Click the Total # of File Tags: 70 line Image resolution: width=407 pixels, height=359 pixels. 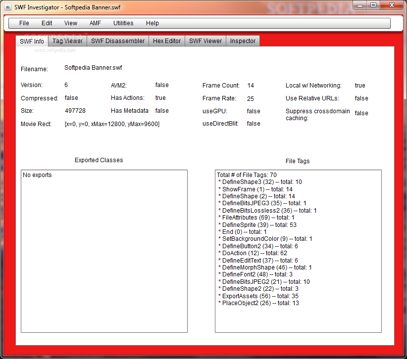coord(247,175)
